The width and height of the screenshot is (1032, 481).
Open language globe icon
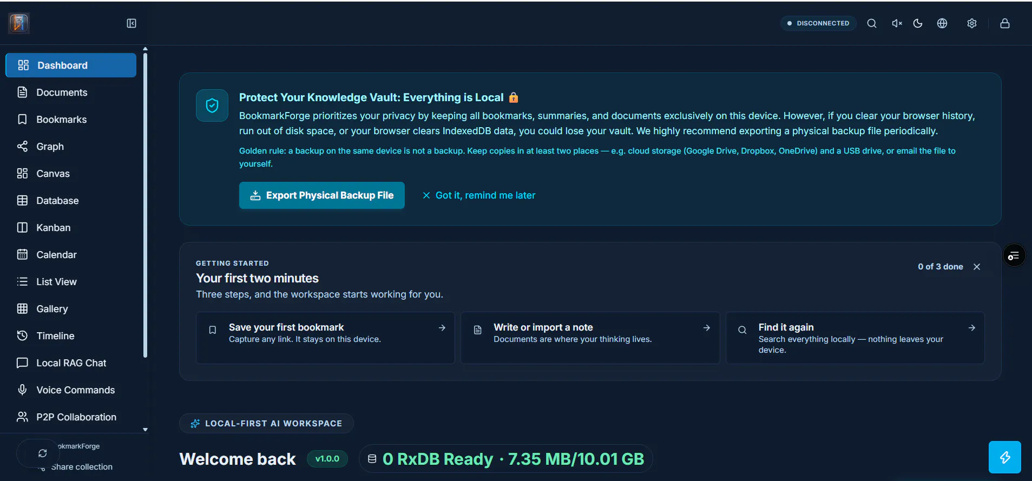pyautogui.click(x=942, y=23)
